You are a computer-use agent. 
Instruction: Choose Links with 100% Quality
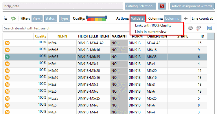tap(153, 25)
